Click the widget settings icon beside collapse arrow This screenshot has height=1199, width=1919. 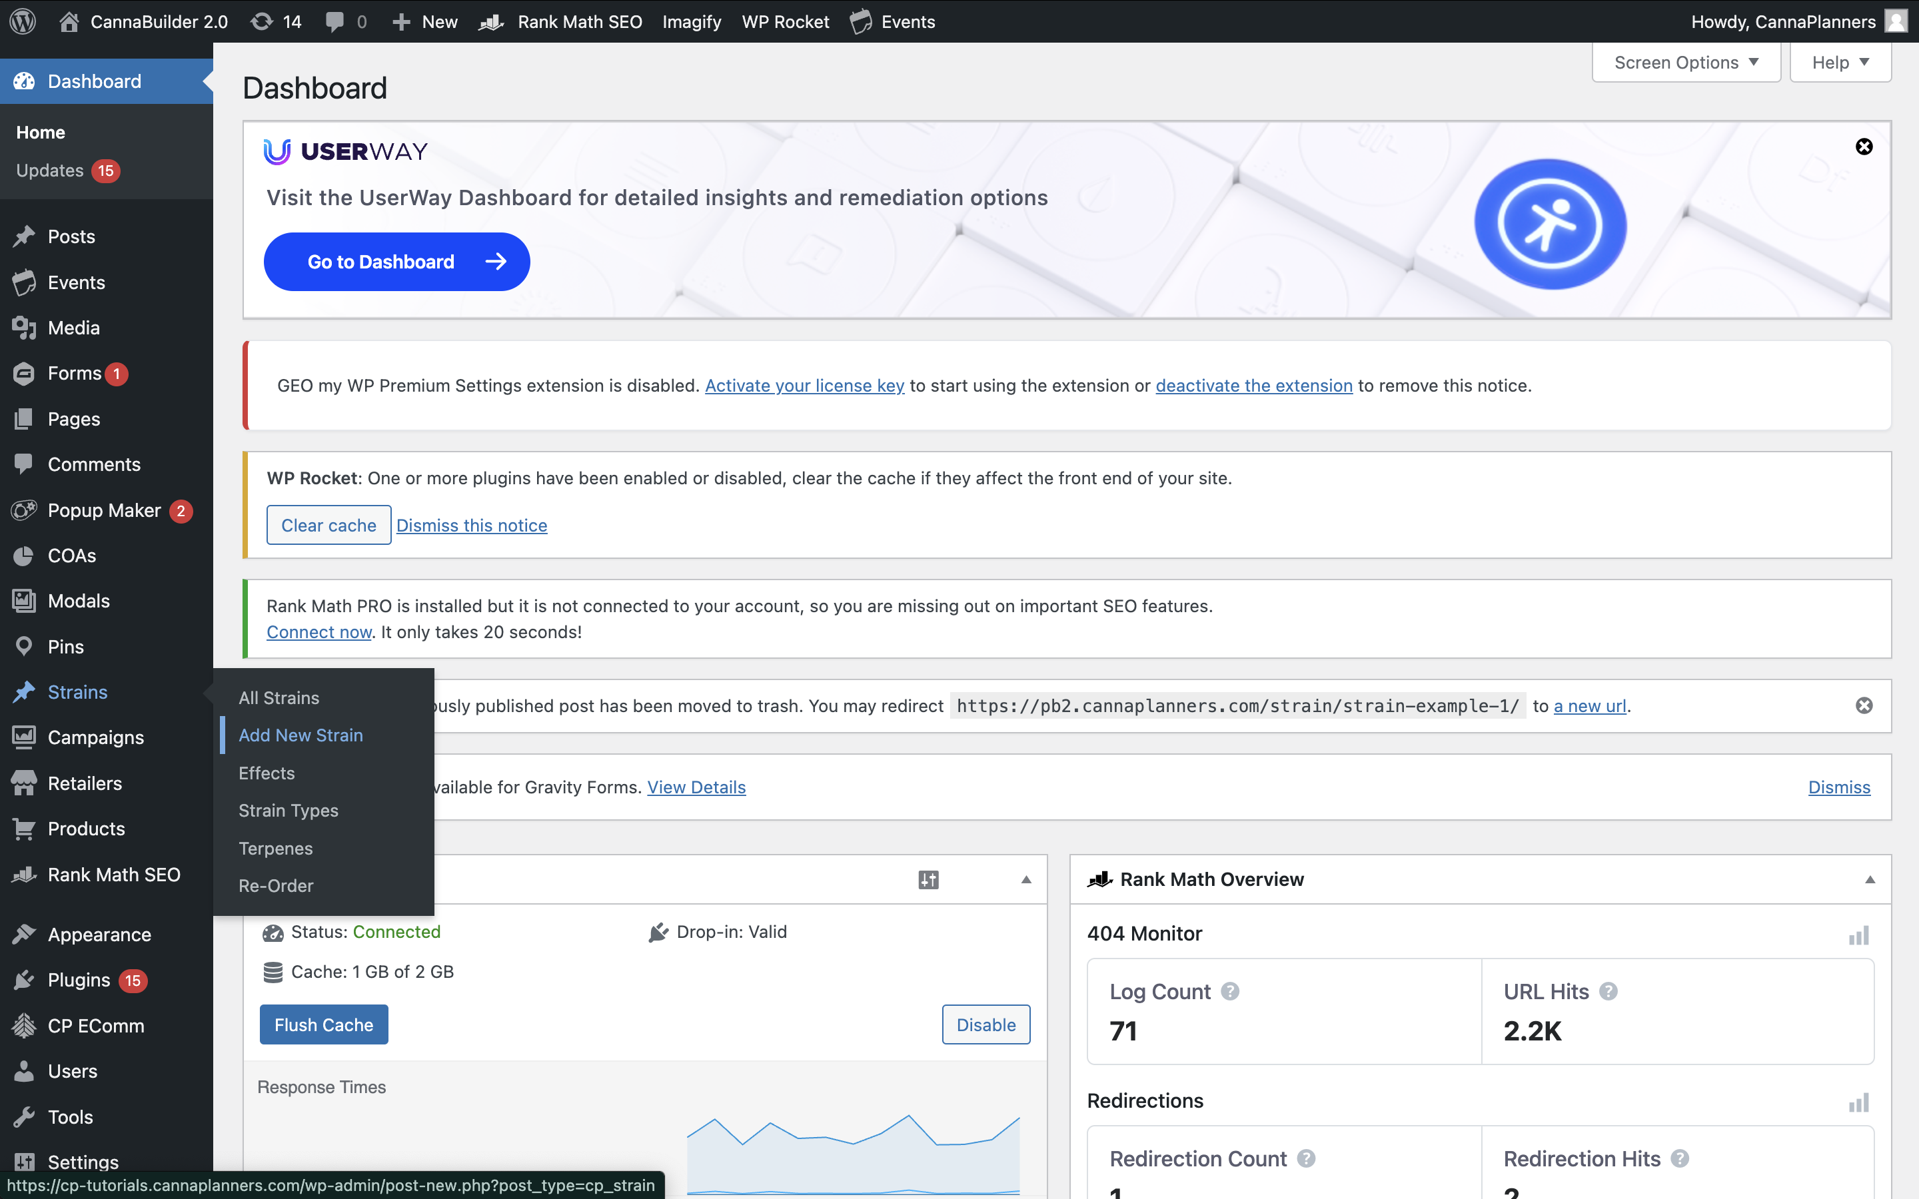[x=928, y=879]
